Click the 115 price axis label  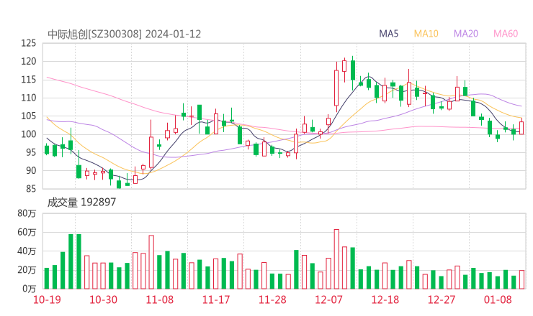(x=29, y=80)
